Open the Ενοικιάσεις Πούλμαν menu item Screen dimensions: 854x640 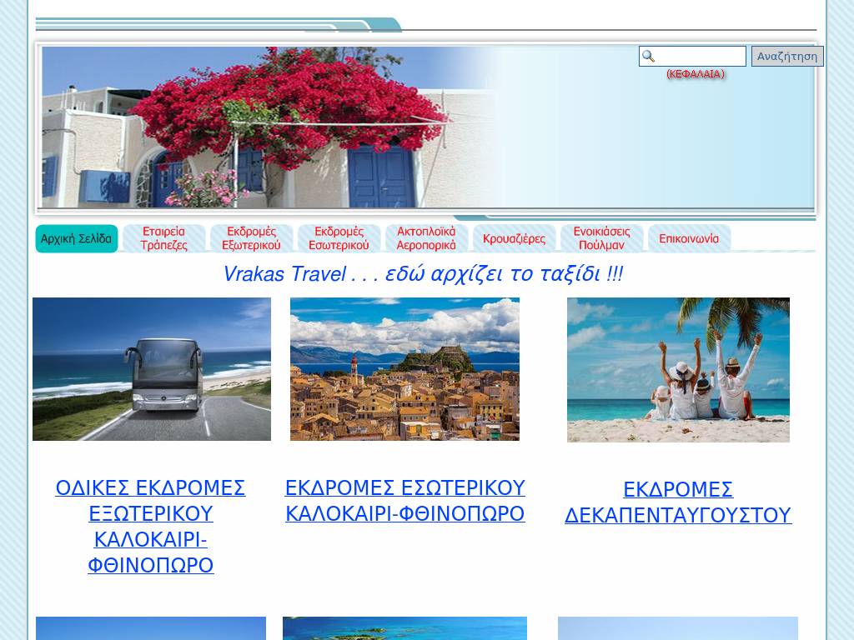pos(601,238)
